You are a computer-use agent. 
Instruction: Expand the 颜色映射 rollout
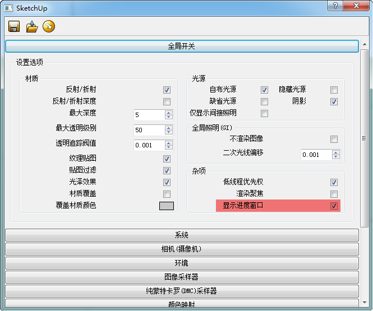(182, 304)
